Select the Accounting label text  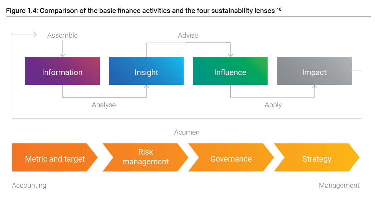(x=29, y=185)
